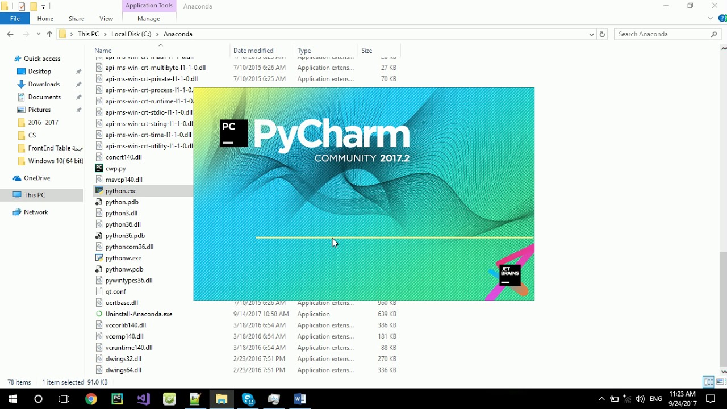Expand the ribbon with the chevron
Screen dimensions: 727x409
[x=711, y=19]
